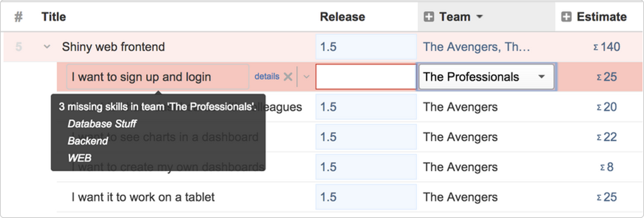Click The Avengers team cell in tablet row
This screenshot has width=644, height=218.
[x=460, y=197]
